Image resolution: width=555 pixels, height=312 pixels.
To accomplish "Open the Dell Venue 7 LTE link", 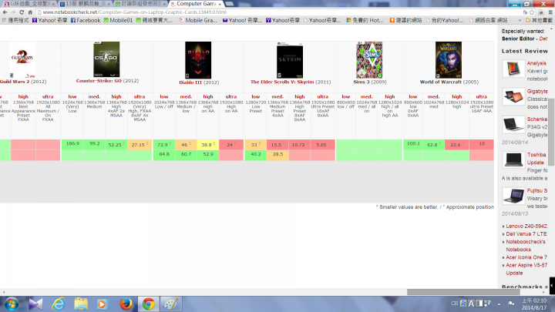I will [526, 234].
